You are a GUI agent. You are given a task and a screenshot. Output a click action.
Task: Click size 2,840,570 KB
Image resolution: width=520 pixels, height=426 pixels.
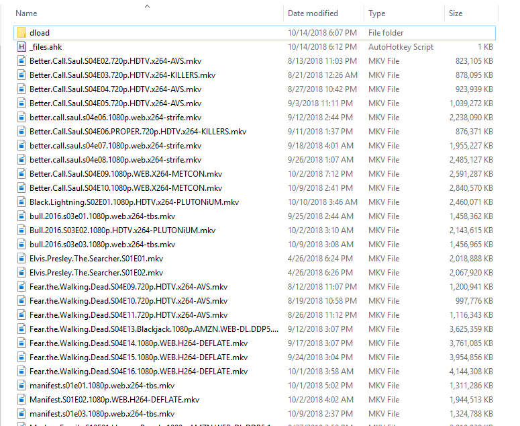(x=471, y=188)
